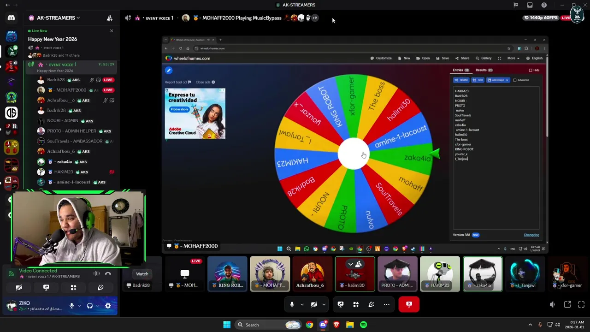Select the KING ROBOT participant tile
The image size is (590, 332).
point(227,274)
